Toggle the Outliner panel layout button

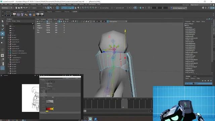2,68
